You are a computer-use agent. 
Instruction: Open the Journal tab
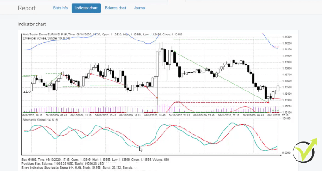[x=140, y=8]
